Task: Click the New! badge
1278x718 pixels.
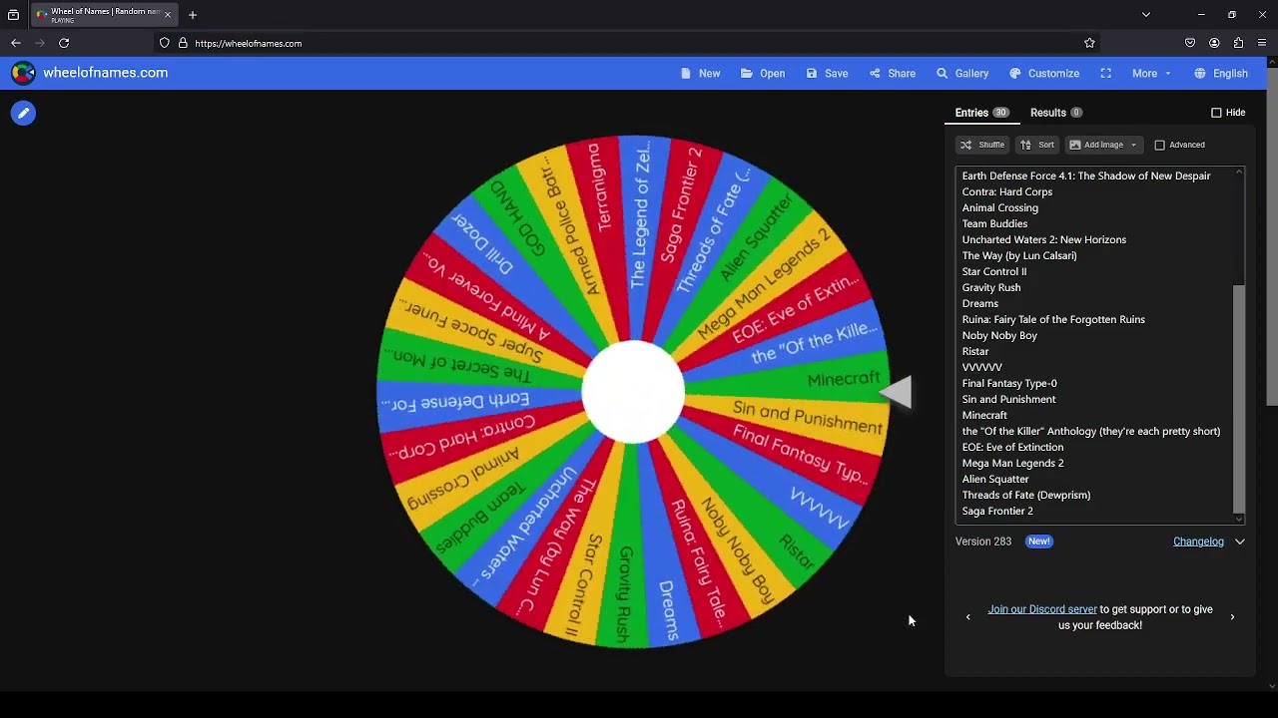Action: pyautogui.click(x=1039, y=541)
